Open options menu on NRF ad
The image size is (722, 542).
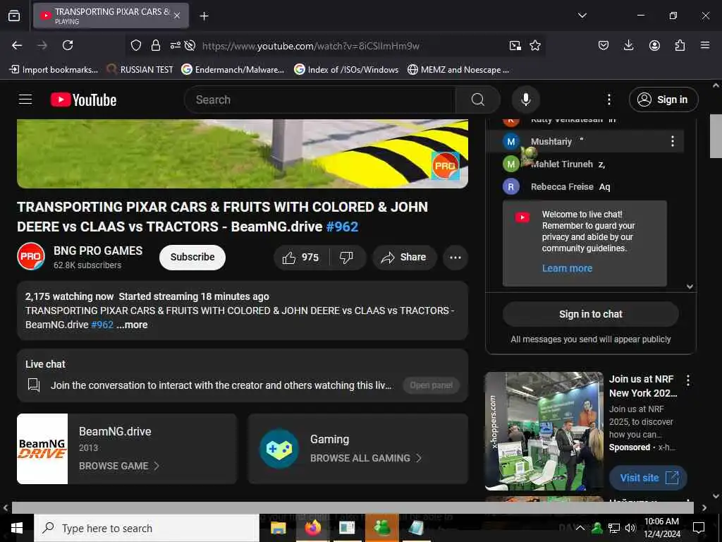(688, 380)
